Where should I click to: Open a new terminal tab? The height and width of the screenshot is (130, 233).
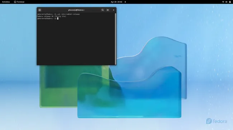[40, 10]
